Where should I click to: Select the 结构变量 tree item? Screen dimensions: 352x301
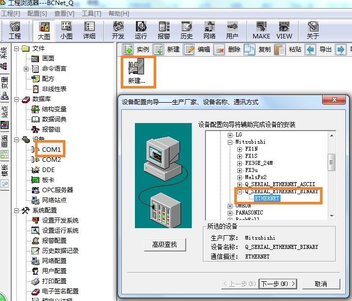coord(54,109)
